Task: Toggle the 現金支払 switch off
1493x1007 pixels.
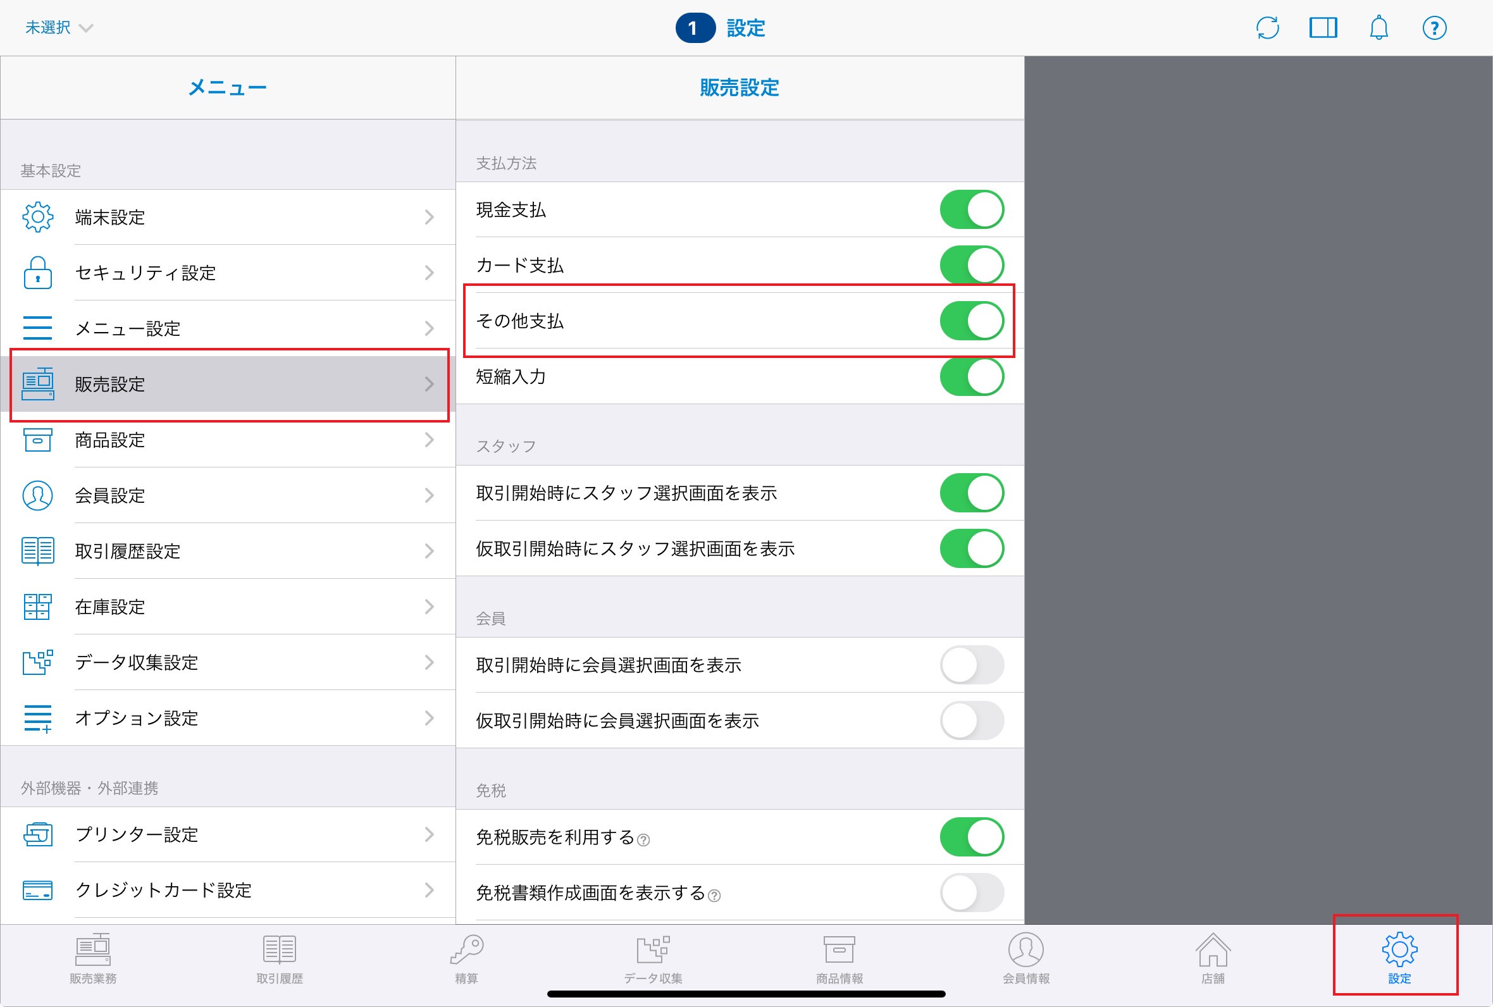Action: click(x=972, y=209)
